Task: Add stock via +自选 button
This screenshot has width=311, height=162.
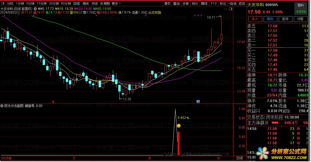Action: pos(232,3)
